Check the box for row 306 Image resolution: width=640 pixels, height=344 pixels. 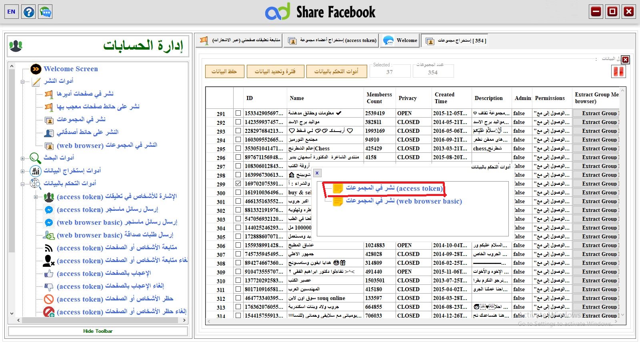point(238,245)
